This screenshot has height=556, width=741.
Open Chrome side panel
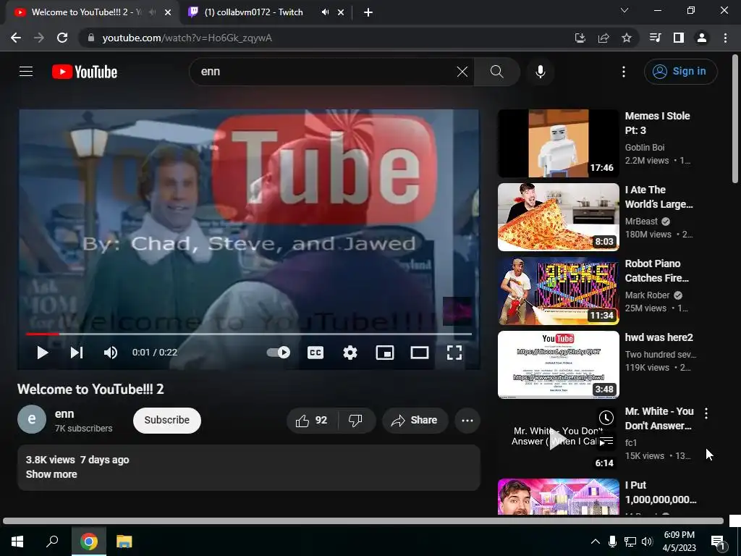tap(679, 38)
